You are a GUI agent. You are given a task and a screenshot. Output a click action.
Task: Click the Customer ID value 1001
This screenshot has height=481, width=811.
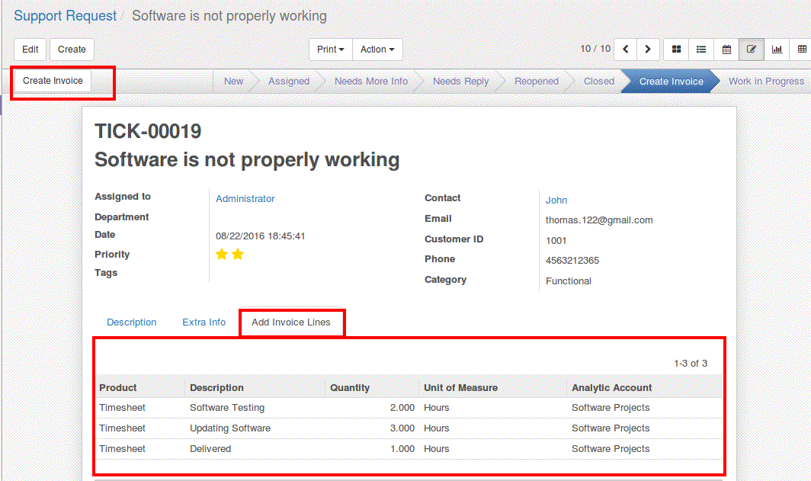pos(556,241)
